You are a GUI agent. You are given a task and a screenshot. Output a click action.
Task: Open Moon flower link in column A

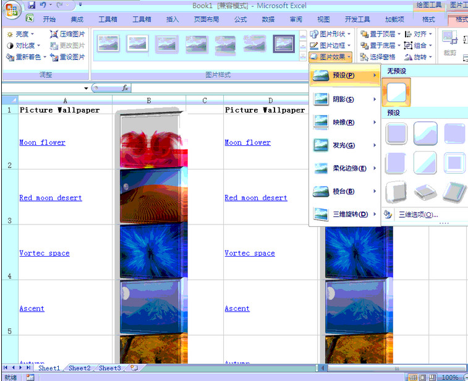tap(42, 142)
